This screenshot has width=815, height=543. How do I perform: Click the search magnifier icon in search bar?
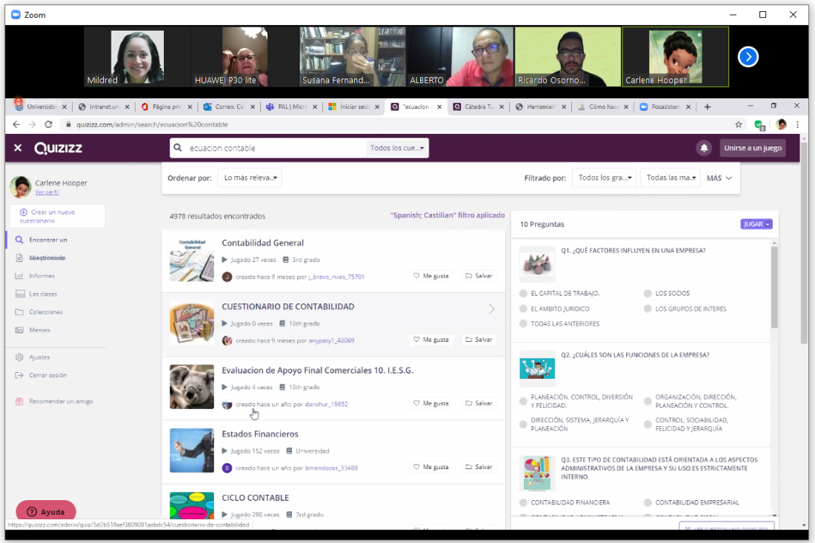click(178, 148)
